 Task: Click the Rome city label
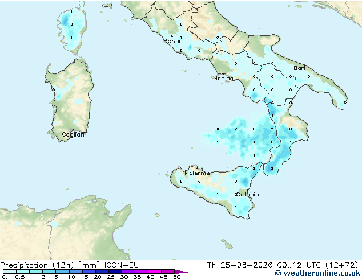tap(172, 41)
